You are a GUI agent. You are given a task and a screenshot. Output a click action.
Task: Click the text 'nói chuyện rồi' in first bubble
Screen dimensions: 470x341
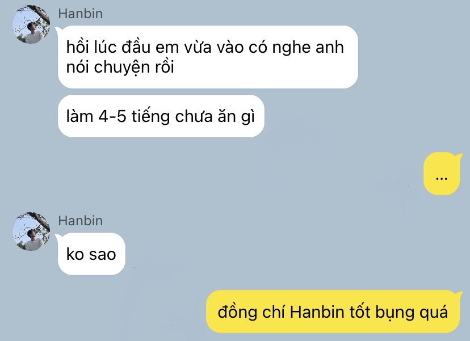coord(120,67)
